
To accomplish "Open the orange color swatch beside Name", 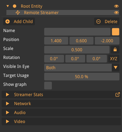I will click(116, 32).
